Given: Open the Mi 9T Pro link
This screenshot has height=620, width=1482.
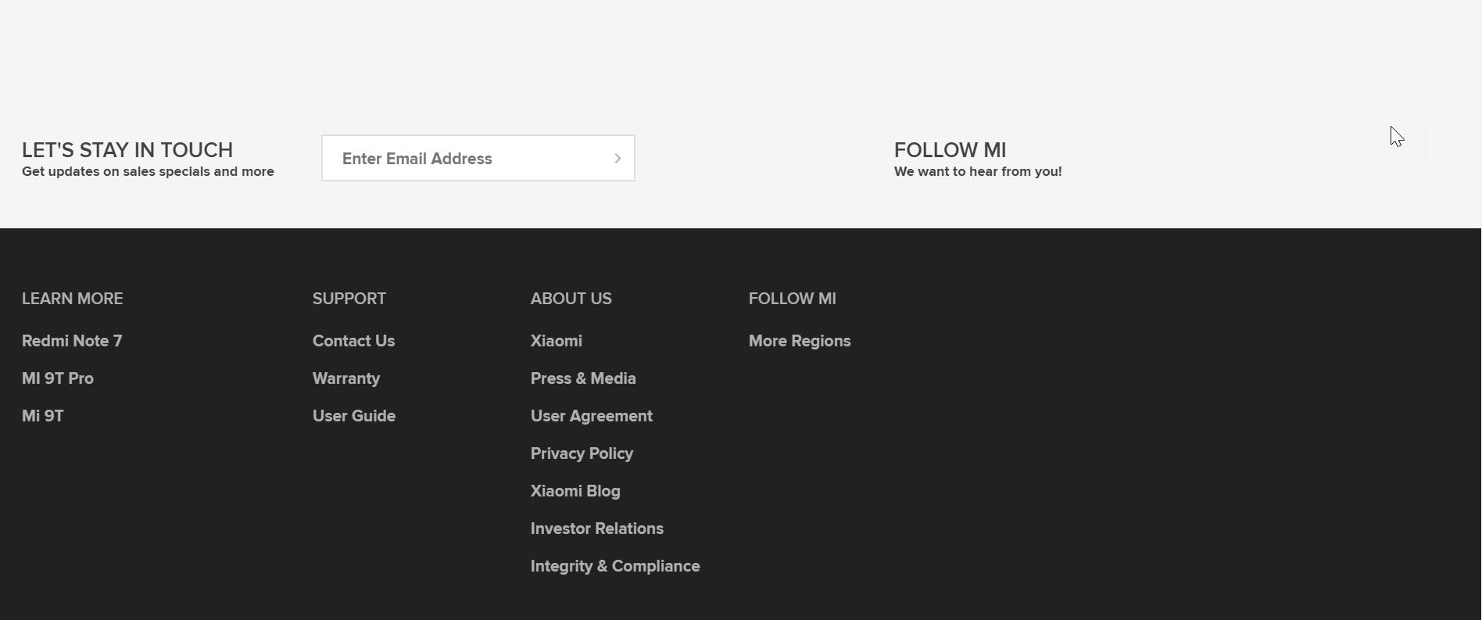Looking at the screenshot, I should tap(58, 378).
